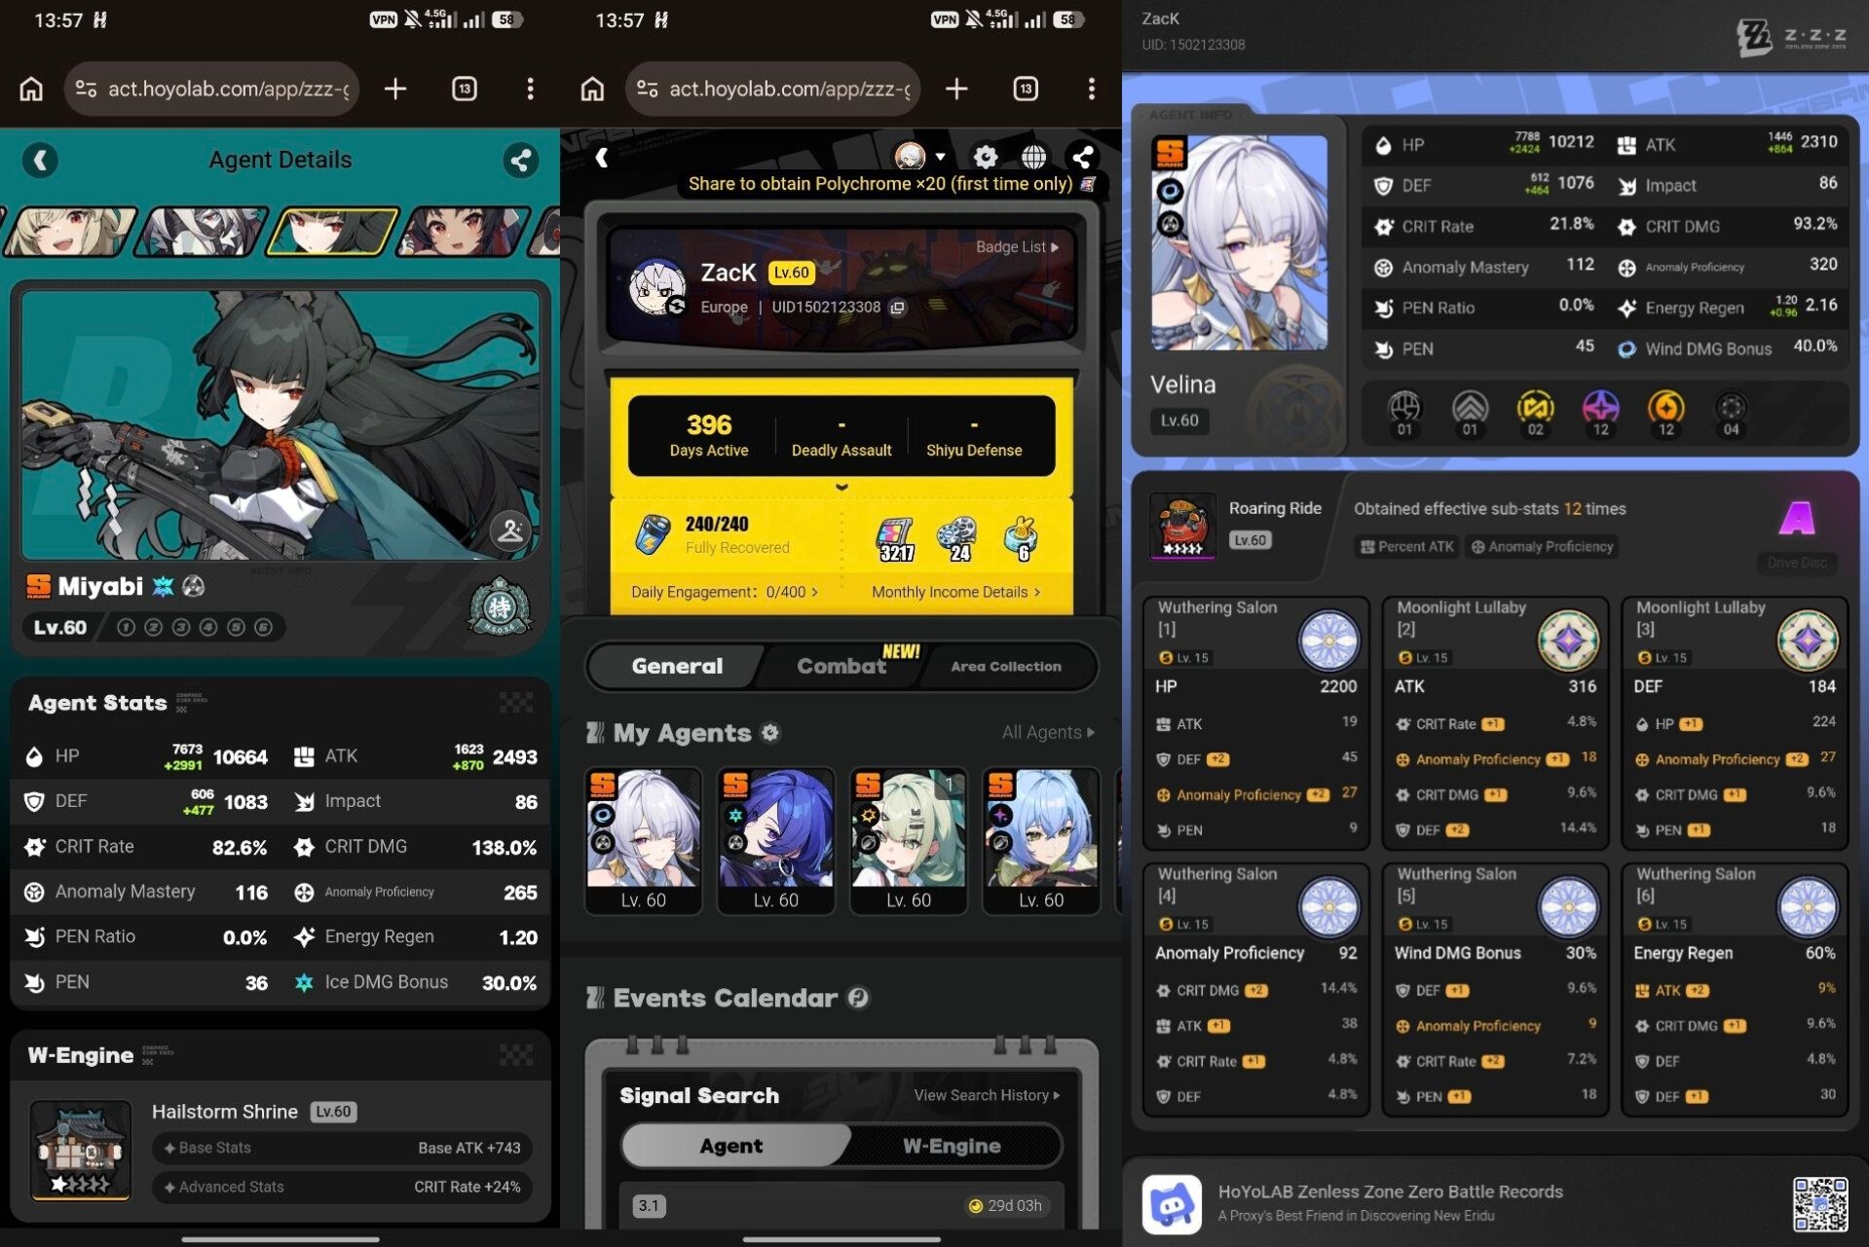Tap the battery charge icon showing 240/240
The width and height of the screenshot is (1869, 1247).
653,534
